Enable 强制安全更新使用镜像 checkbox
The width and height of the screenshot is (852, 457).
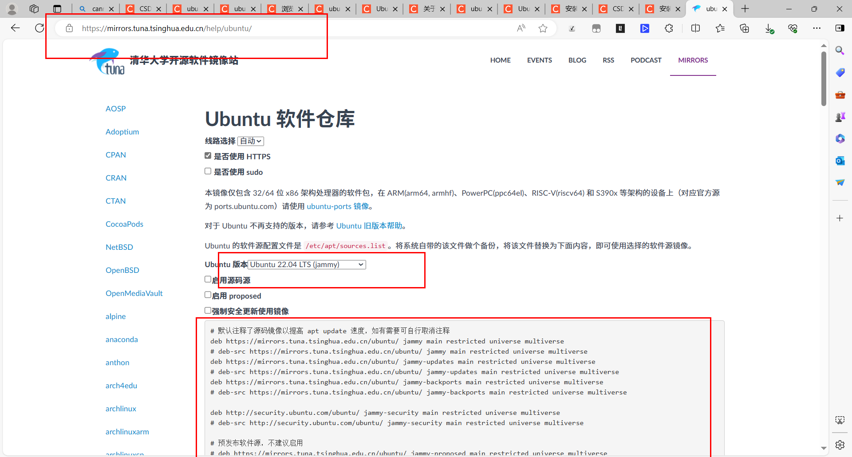[x=208, y=311]
